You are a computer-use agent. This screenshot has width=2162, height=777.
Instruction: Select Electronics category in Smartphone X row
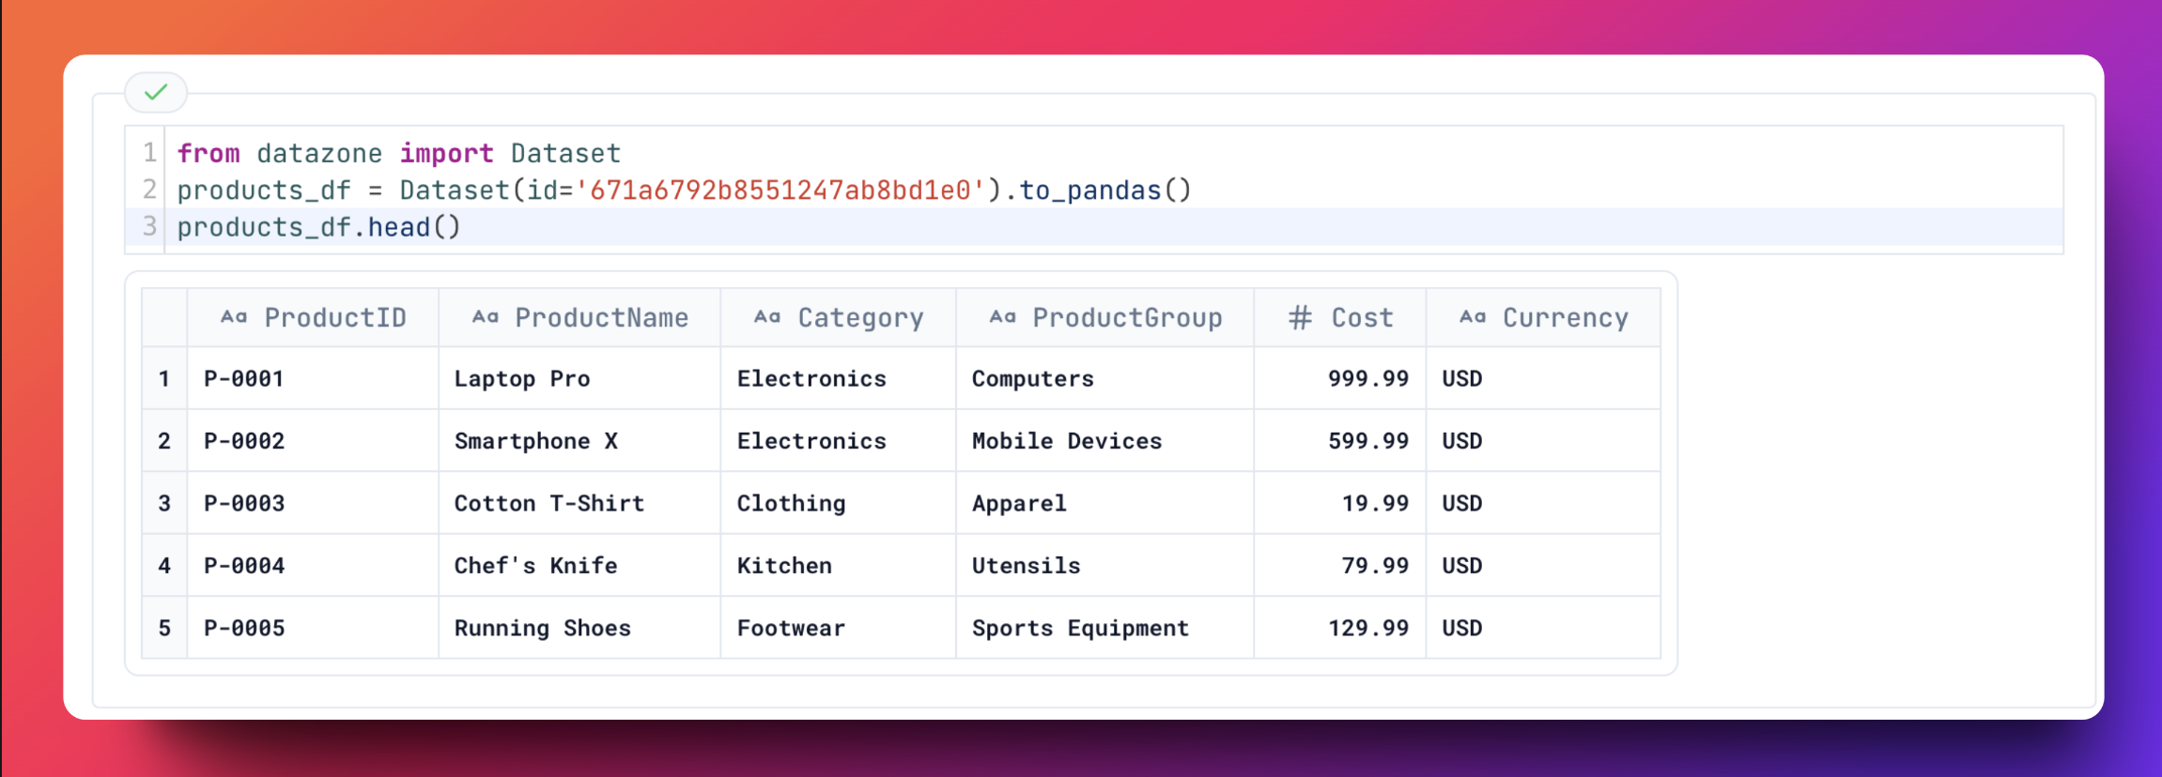point(839,440)
